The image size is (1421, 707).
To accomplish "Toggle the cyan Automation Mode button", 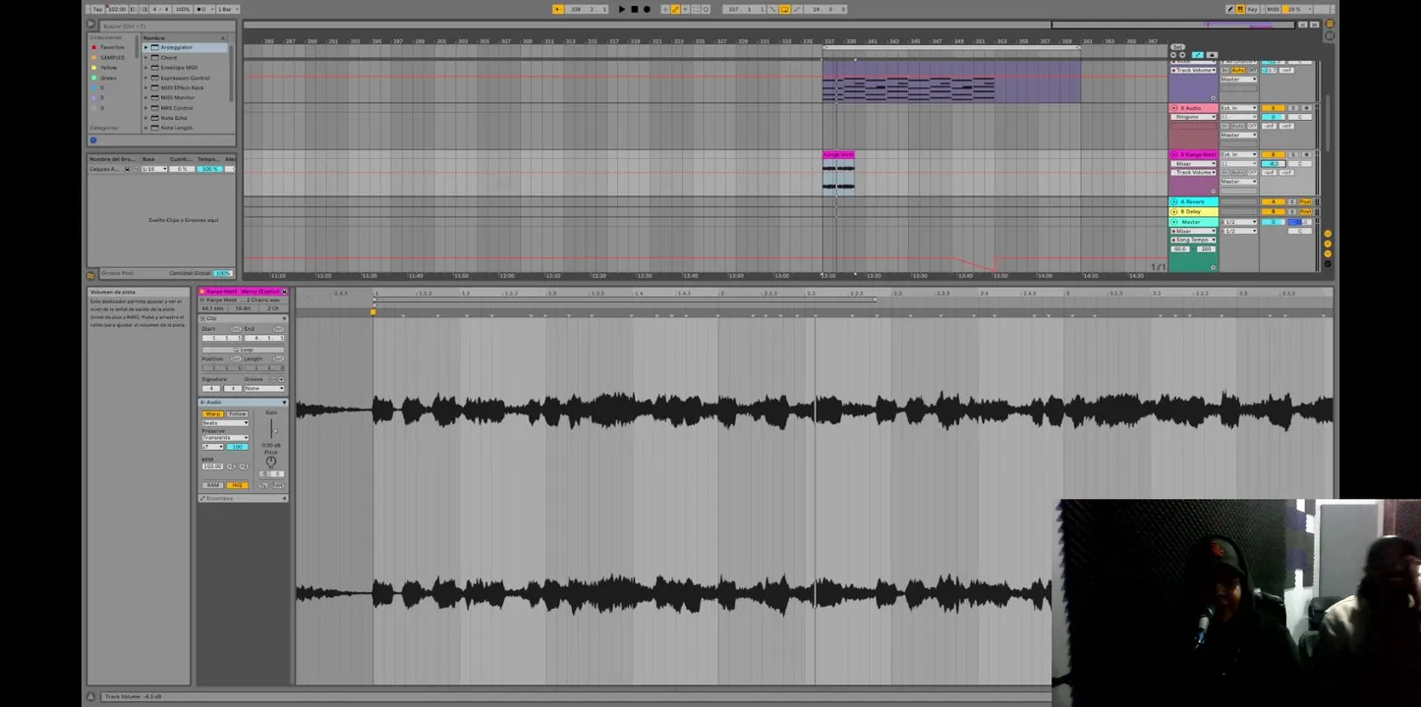I will pos(1198,55).
